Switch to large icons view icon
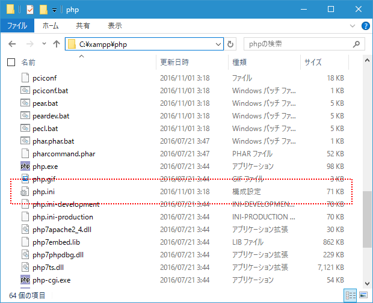This screenshot has height=303, width=373. coord(363,295)
